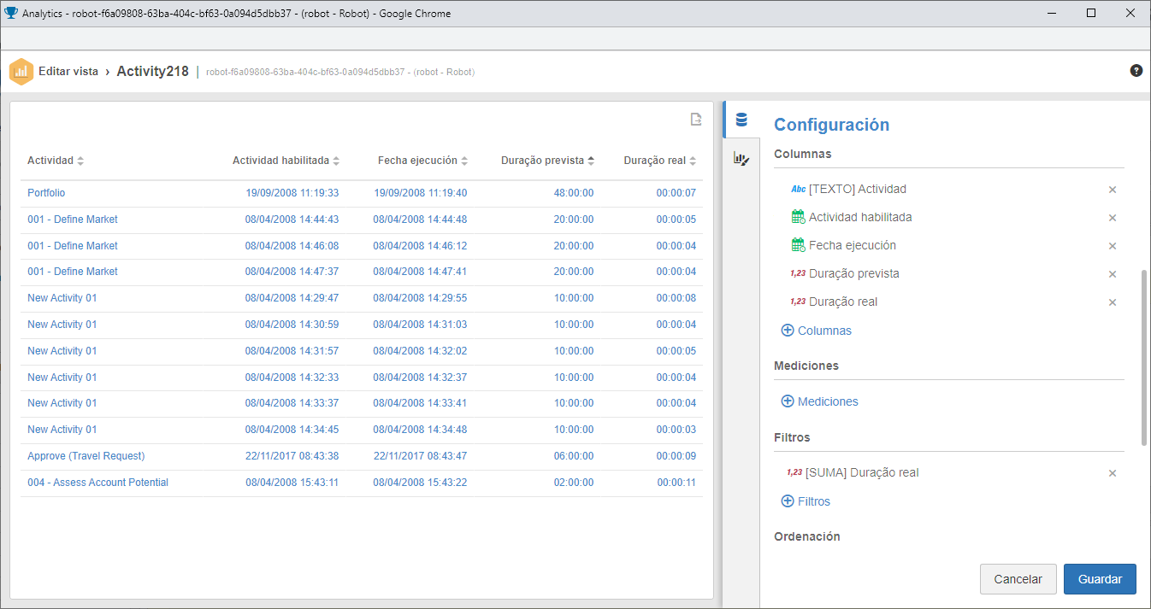Click the Cancelar button
The image size is (1151, 609).
pos(1018,579)
